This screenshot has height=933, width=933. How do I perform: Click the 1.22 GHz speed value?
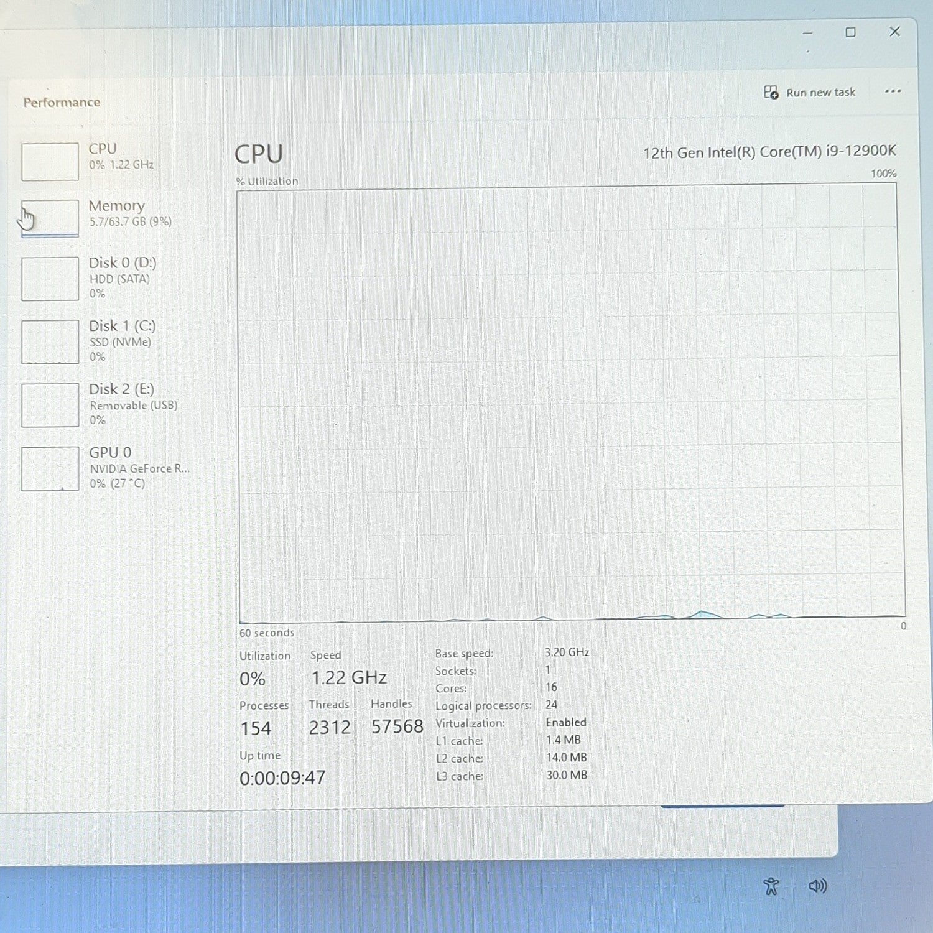pyautogui.click(x=349, y=677)
